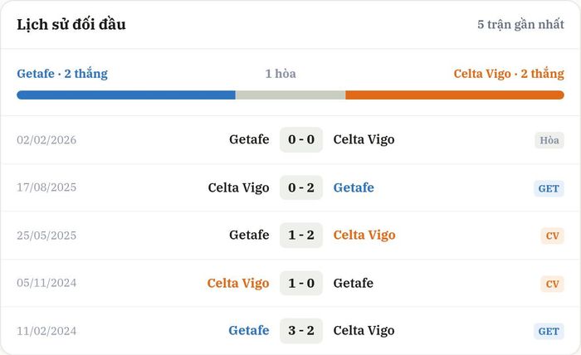
Task: Click the CV badge for 25/05/2025 match
Action: coord(552,236)
